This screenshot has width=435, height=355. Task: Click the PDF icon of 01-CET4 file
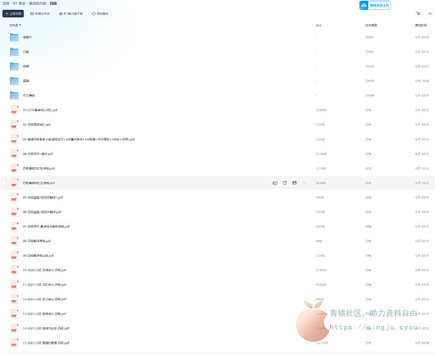coord(14,110)
